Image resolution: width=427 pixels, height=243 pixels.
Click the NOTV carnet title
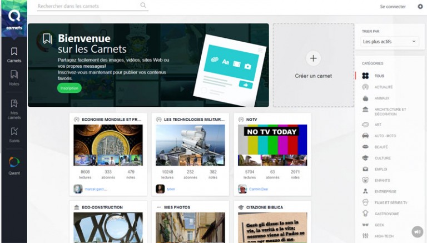251,120
